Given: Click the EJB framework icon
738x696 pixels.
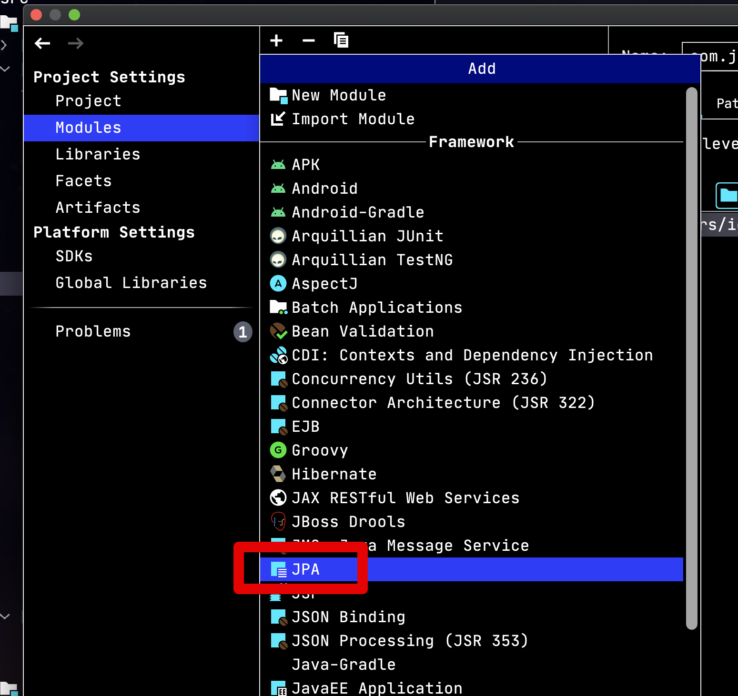Looking at the screenshot, I should click(x=279, y=427).
